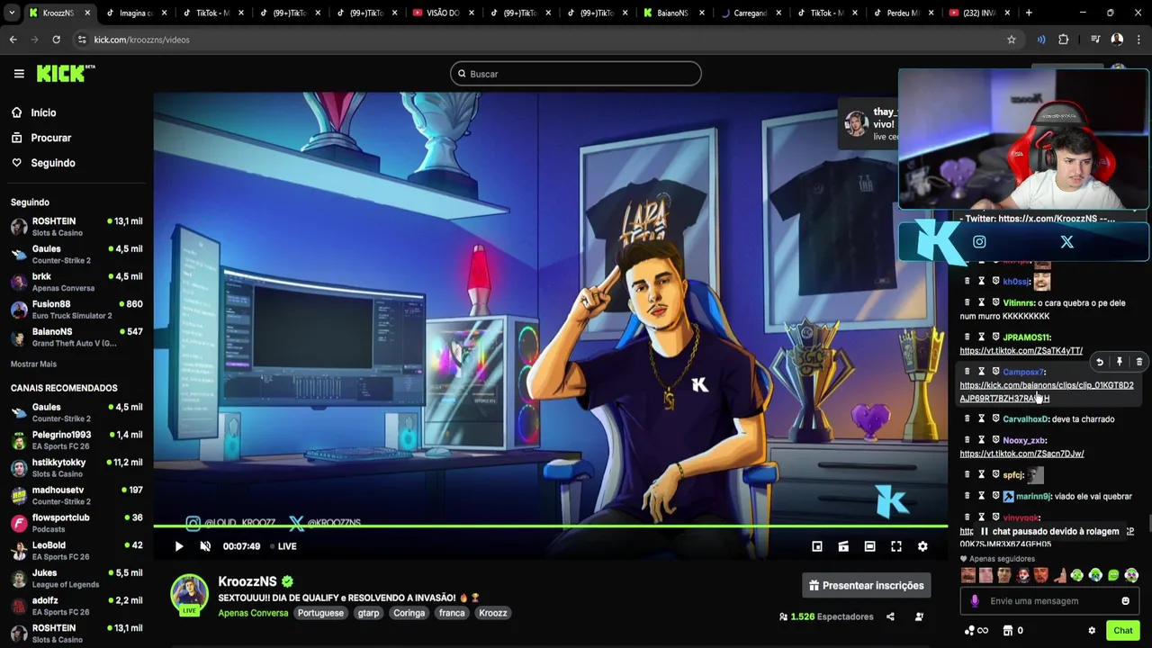Click trash icon beside Vitinnrs message

(967, 303)
